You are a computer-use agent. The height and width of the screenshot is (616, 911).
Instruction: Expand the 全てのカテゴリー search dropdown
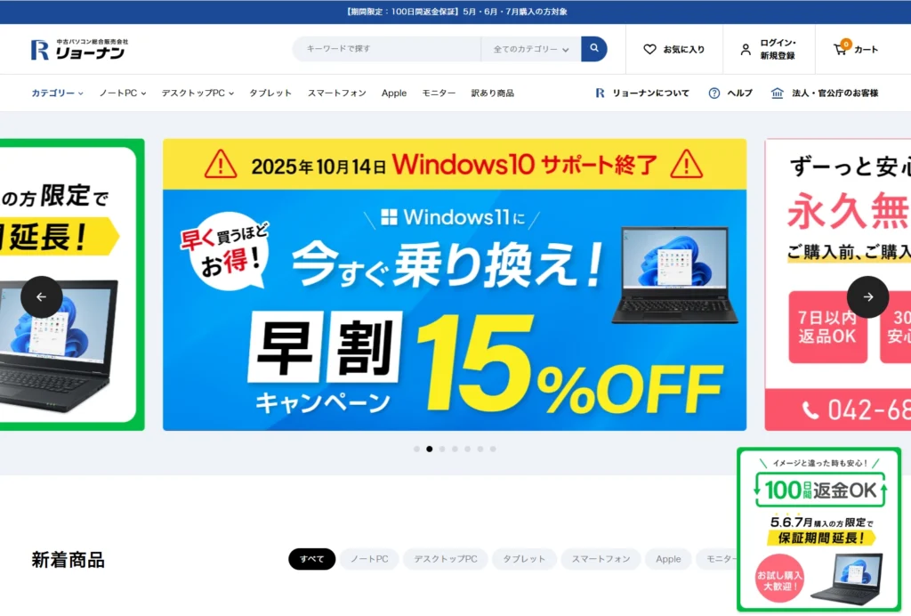[531, 49]
